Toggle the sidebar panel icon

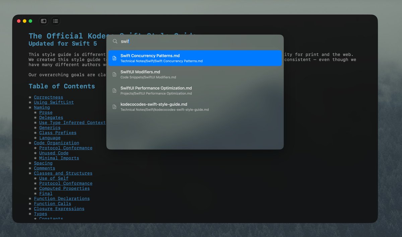44,21
